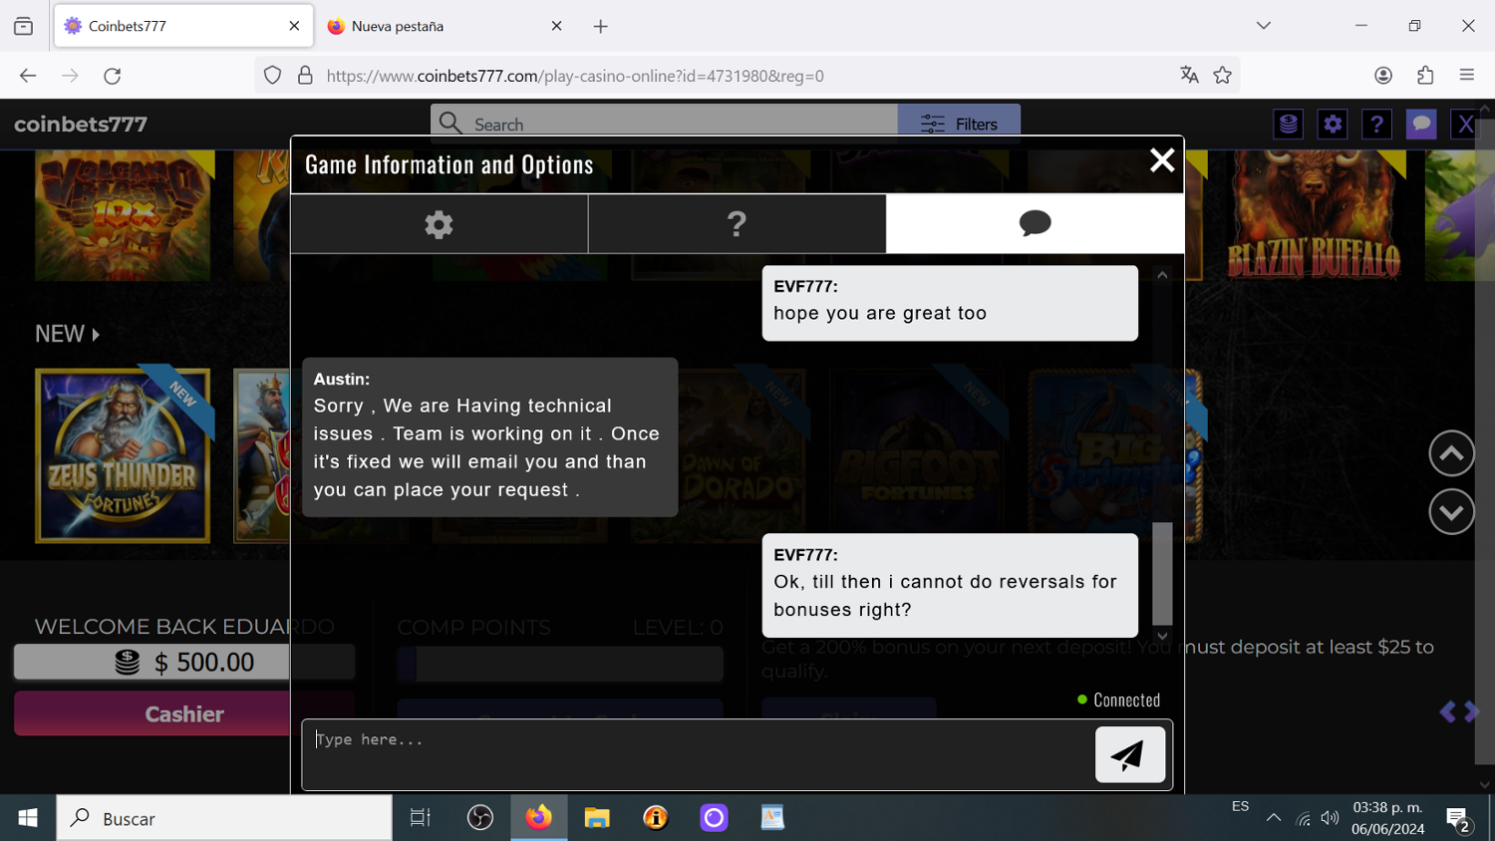Click the X logout icon in site header
The width and height of the screenshot is (1495, 841).
click(1465, 125)
